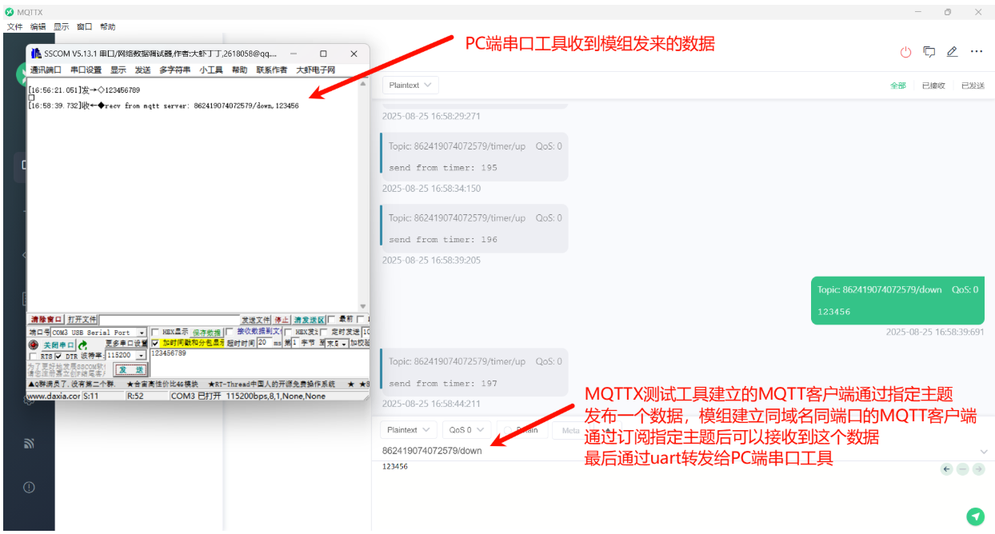Click the previous history left arrow icon
Image resolution: width=995 pixels, height=534 pixels.
[x=947, y=469]
